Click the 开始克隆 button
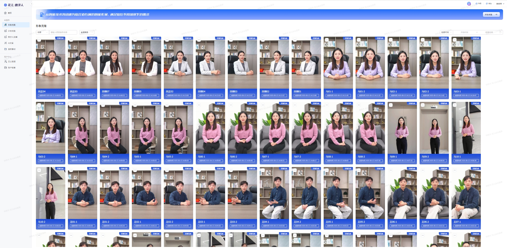 [x=491, y=15]
